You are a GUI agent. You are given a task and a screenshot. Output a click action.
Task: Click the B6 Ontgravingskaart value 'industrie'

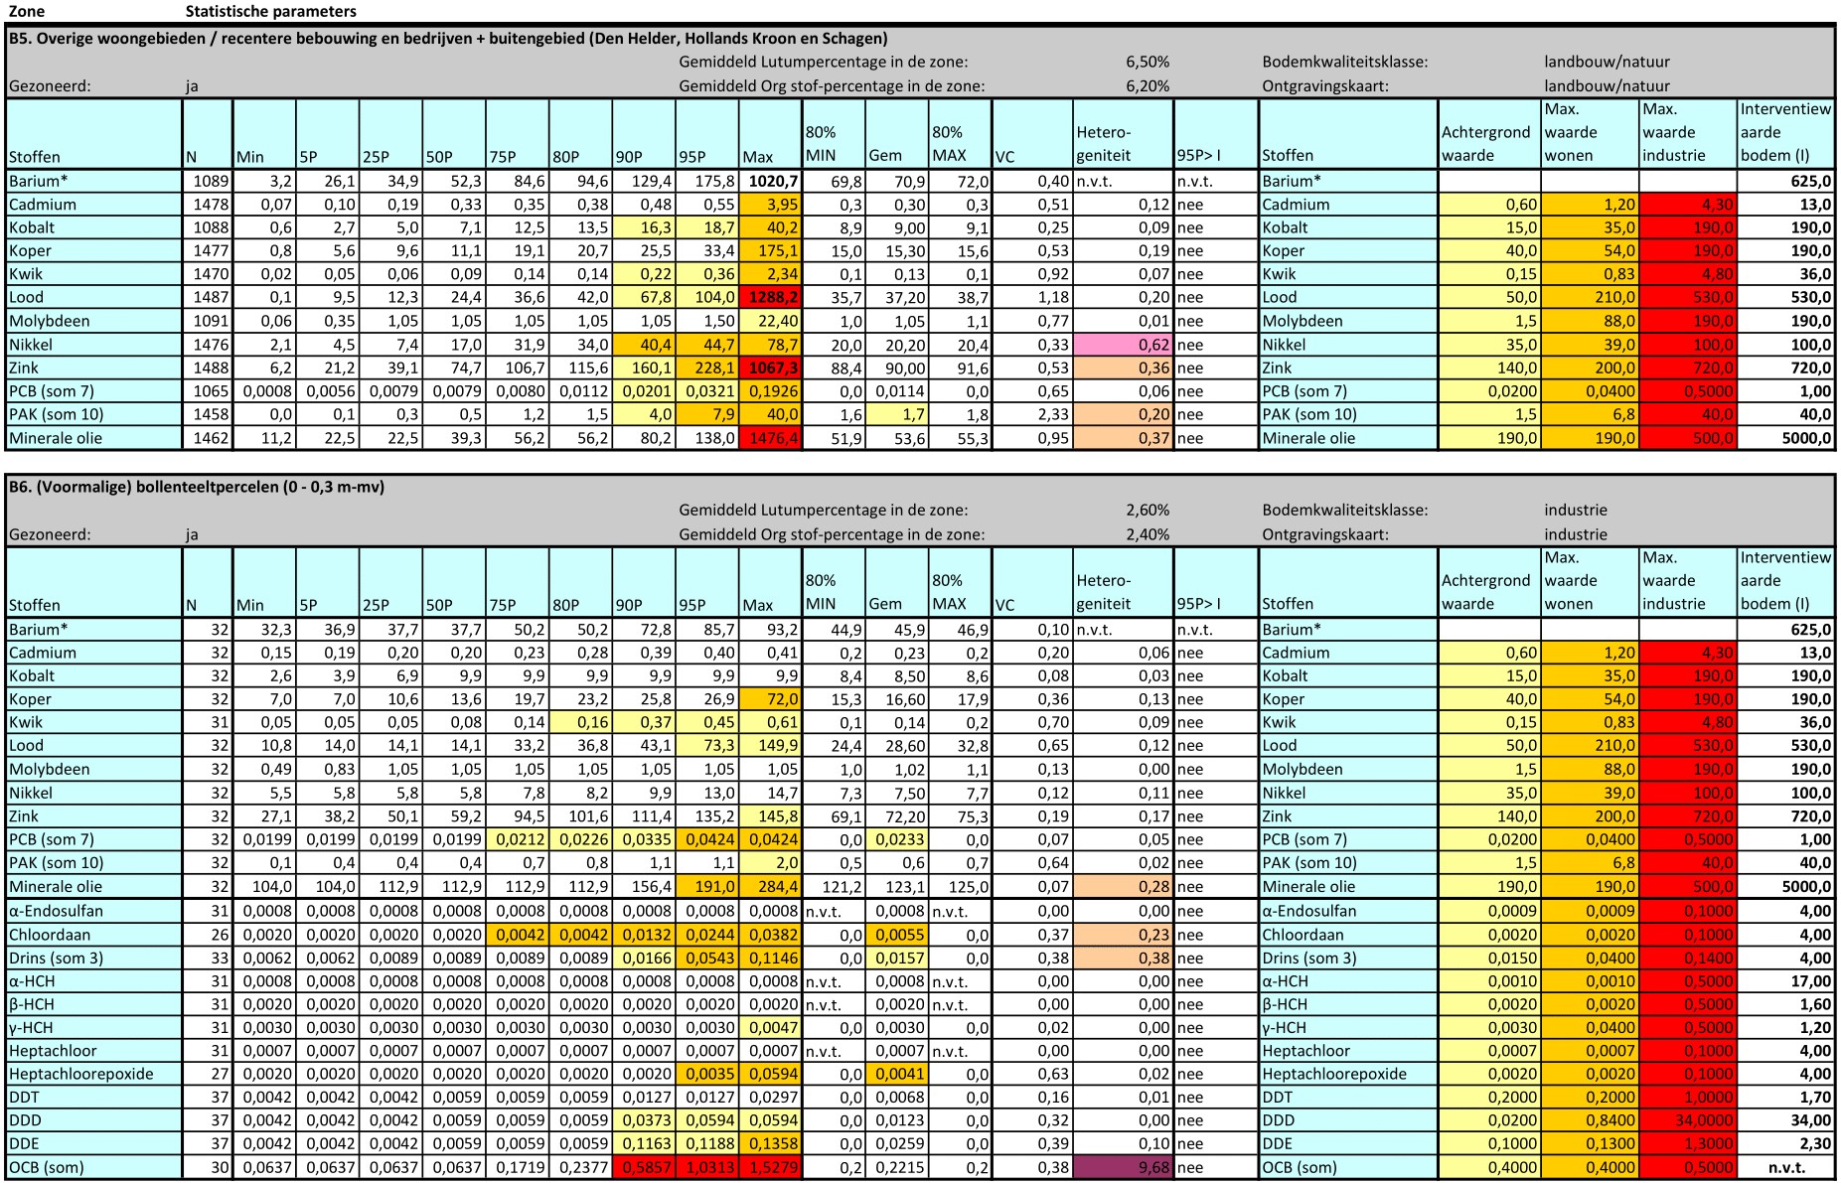click(x=1575, y=533)
